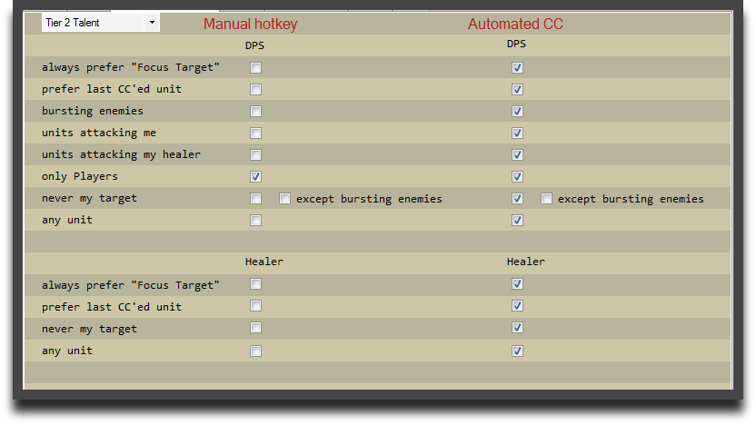Viewport: 756px width, 425px height.
Task: Disable Automated CC DPS prefer last CC'ed unit
Action: [518, 89]
